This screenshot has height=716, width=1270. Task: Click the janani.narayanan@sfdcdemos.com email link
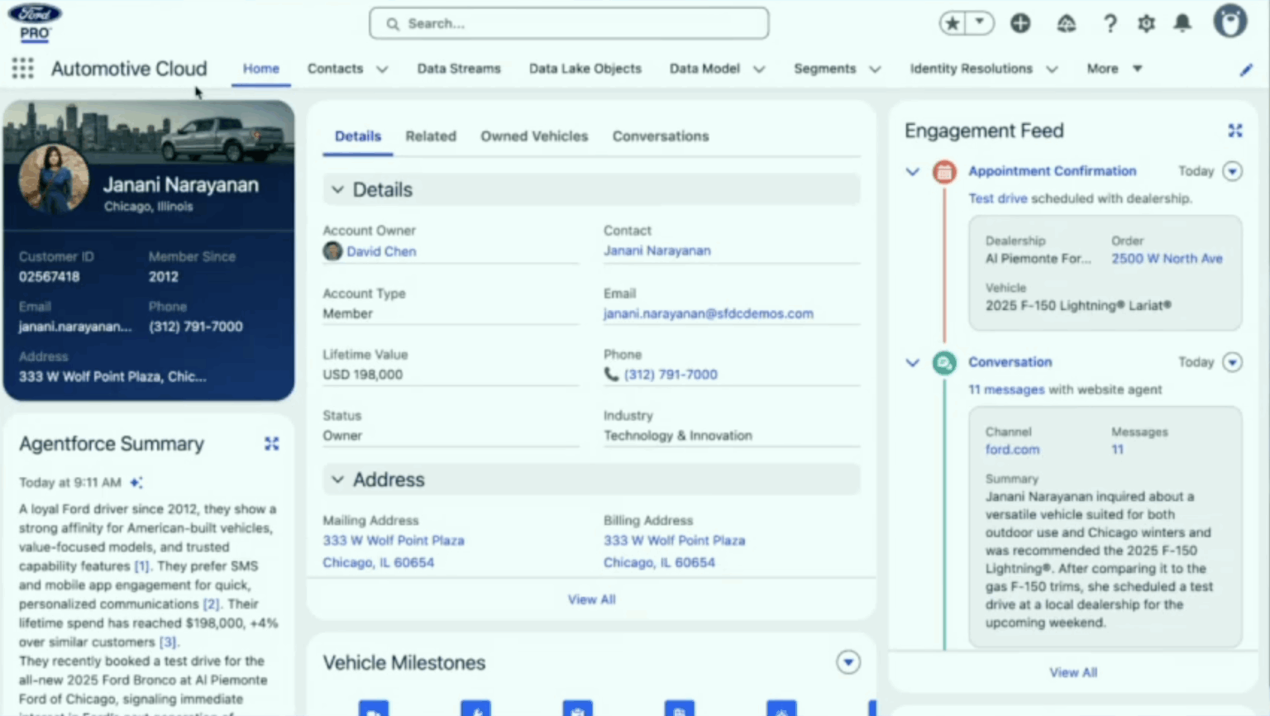(709, 313)
